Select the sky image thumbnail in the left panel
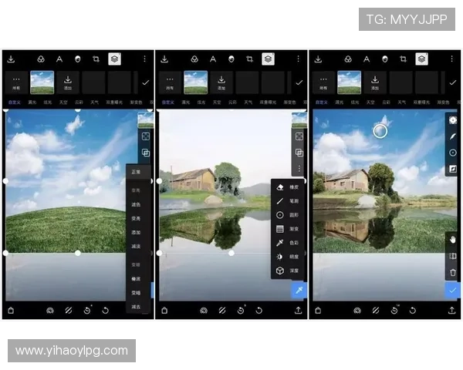The height and width of the screenshot is (370, 463). coord(42,82)
